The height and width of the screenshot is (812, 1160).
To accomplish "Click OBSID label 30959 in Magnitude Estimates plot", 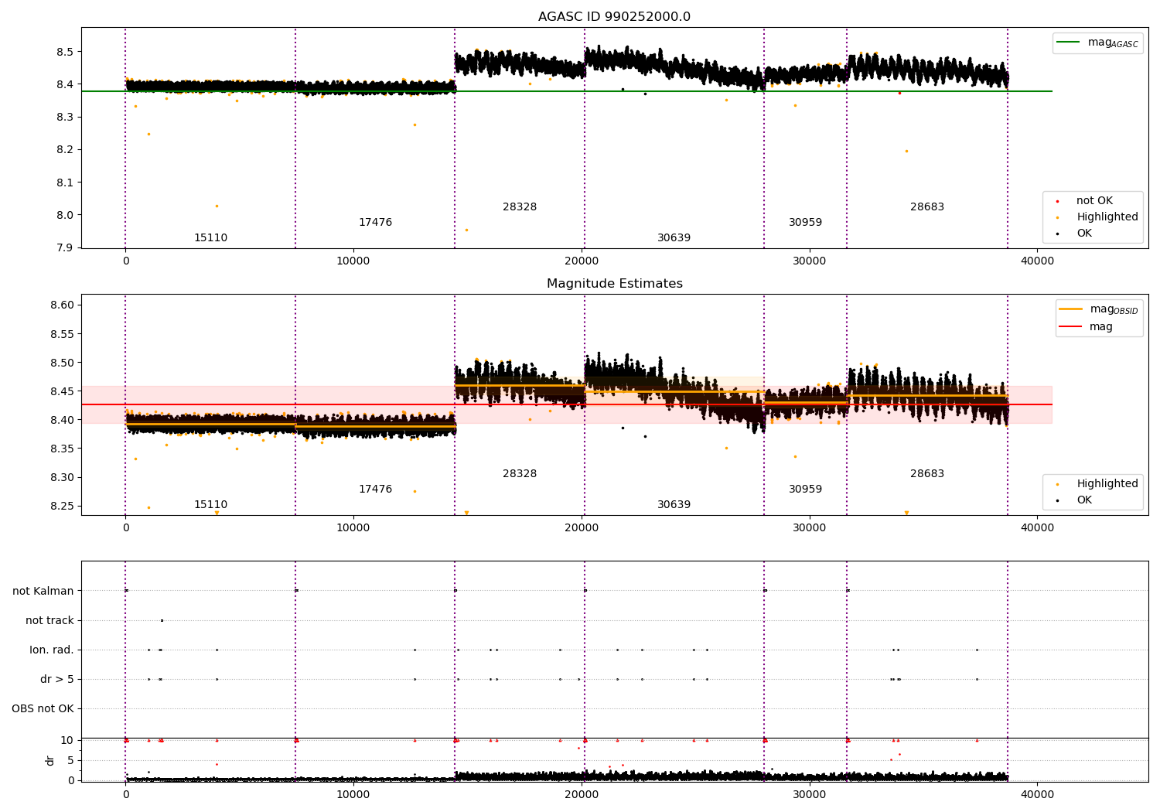I will coord(805,490).
